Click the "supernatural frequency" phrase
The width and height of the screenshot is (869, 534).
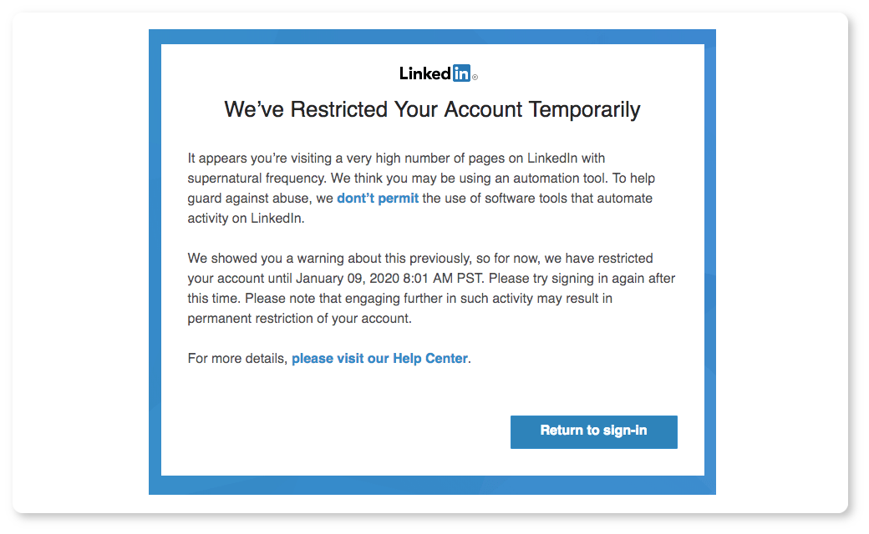257,179
